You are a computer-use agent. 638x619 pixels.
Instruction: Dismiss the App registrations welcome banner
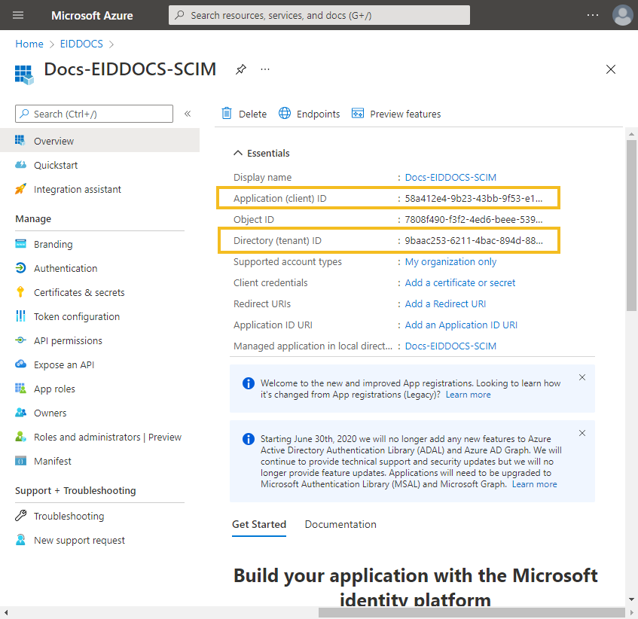(582, 377)
